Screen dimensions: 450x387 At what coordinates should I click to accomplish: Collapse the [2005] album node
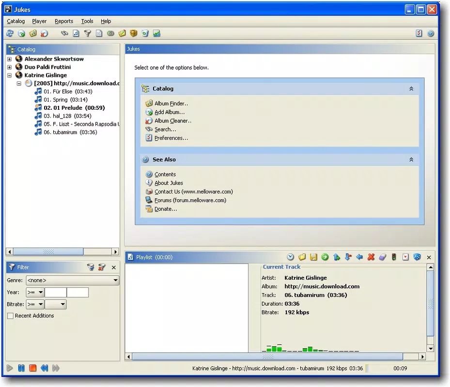click(19, 83)
